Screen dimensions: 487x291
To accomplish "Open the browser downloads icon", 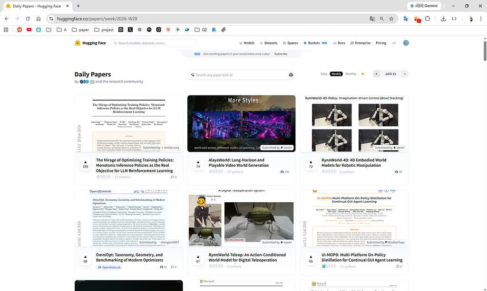I will [x=443, y=19].
